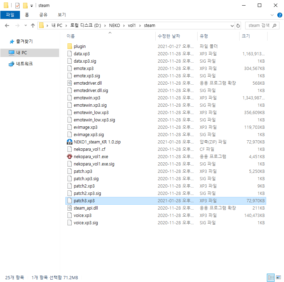The width and height of the screenshot is (284, 282).
Task: Click the new folder quick access icon
Action: (25, 6)
